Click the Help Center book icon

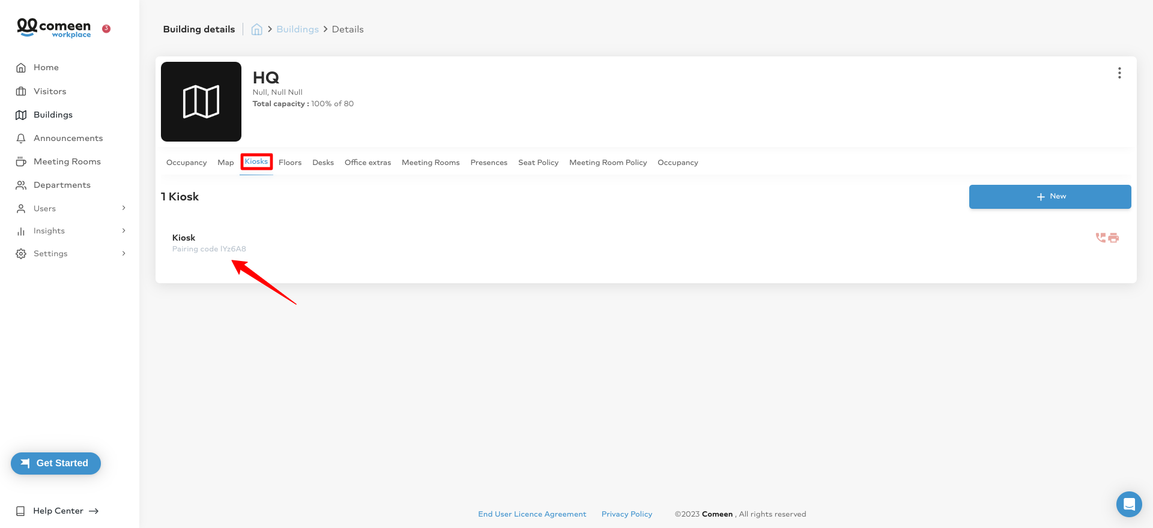point(20,511)
